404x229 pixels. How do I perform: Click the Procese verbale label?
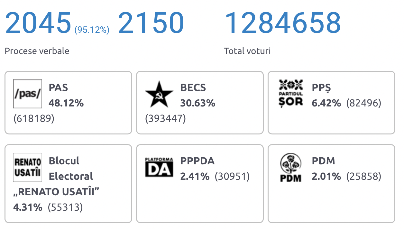[x=37, y=51]
